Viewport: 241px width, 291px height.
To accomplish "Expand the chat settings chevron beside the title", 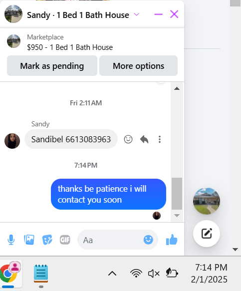I will click(x=137, y=14).
